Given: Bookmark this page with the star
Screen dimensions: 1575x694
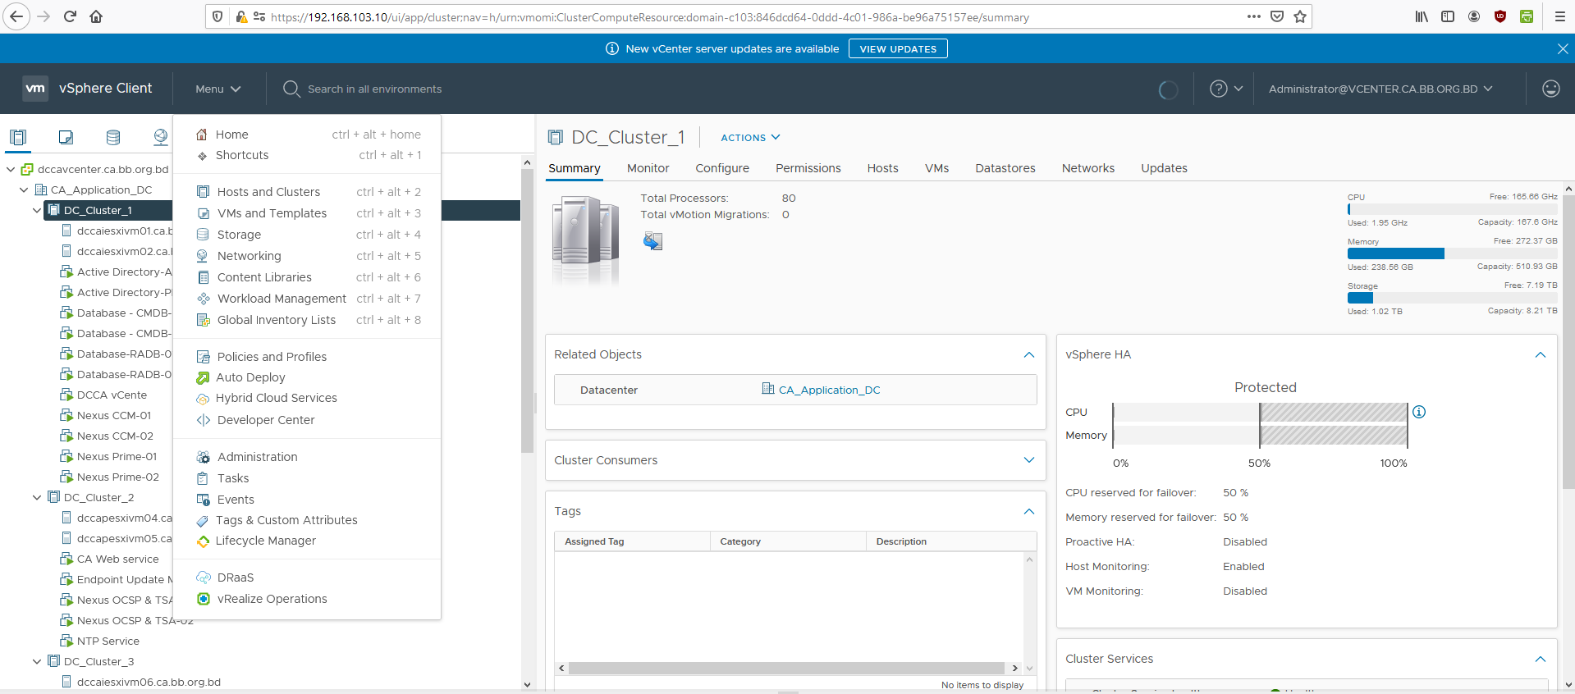Looking at the screenshot, I should tap(1300, 16).
